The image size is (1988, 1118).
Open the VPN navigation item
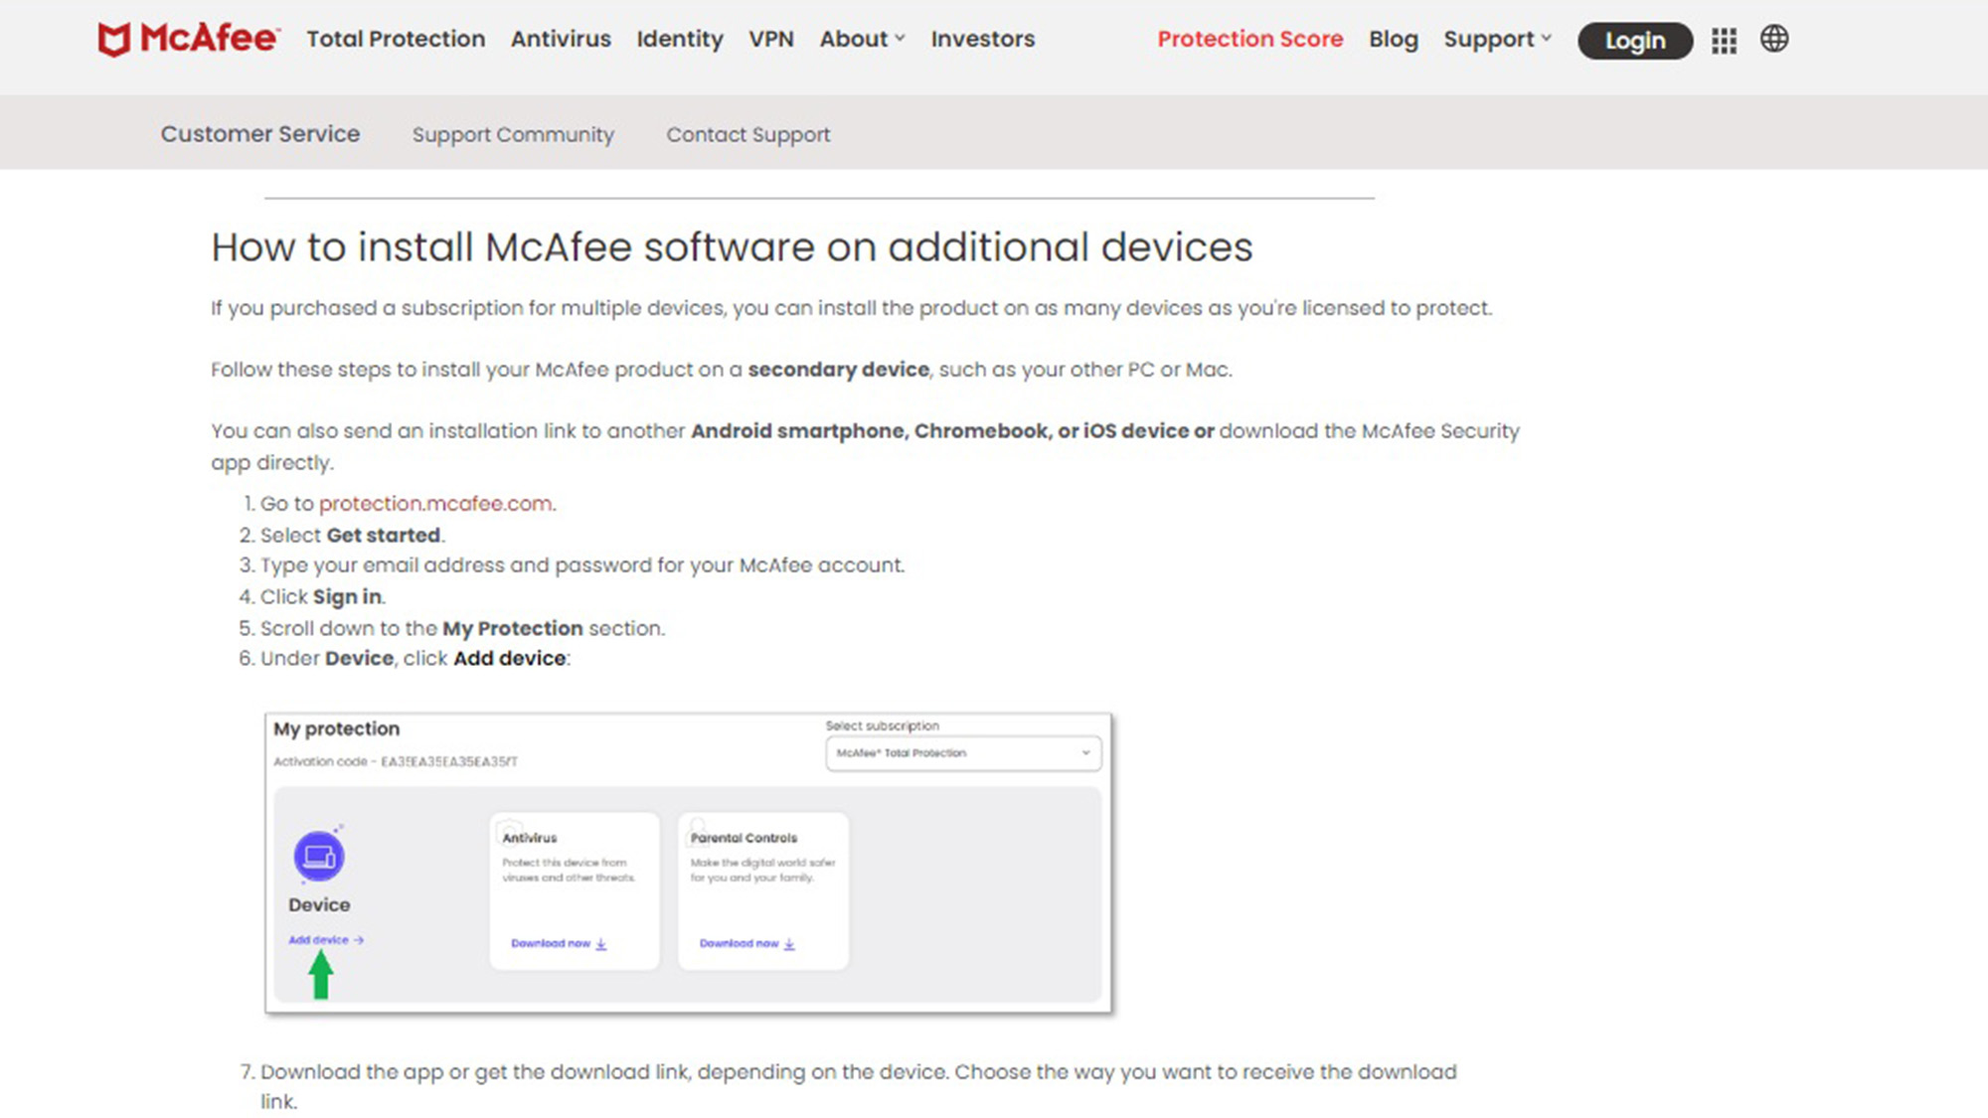pyautogui.click(x=771, y=39)
